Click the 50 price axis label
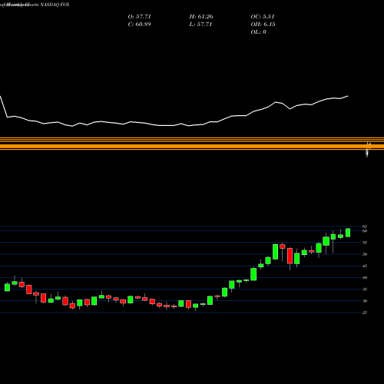 pos(365,254)
